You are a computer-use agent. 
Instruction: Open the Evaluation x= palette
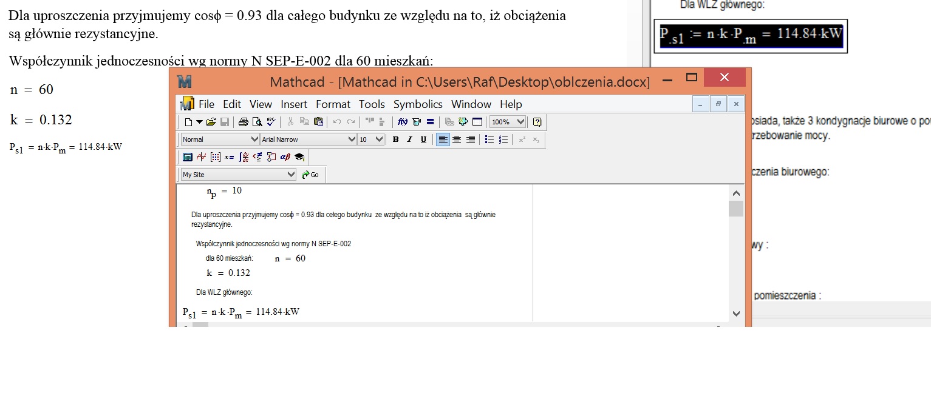point(229,157)
